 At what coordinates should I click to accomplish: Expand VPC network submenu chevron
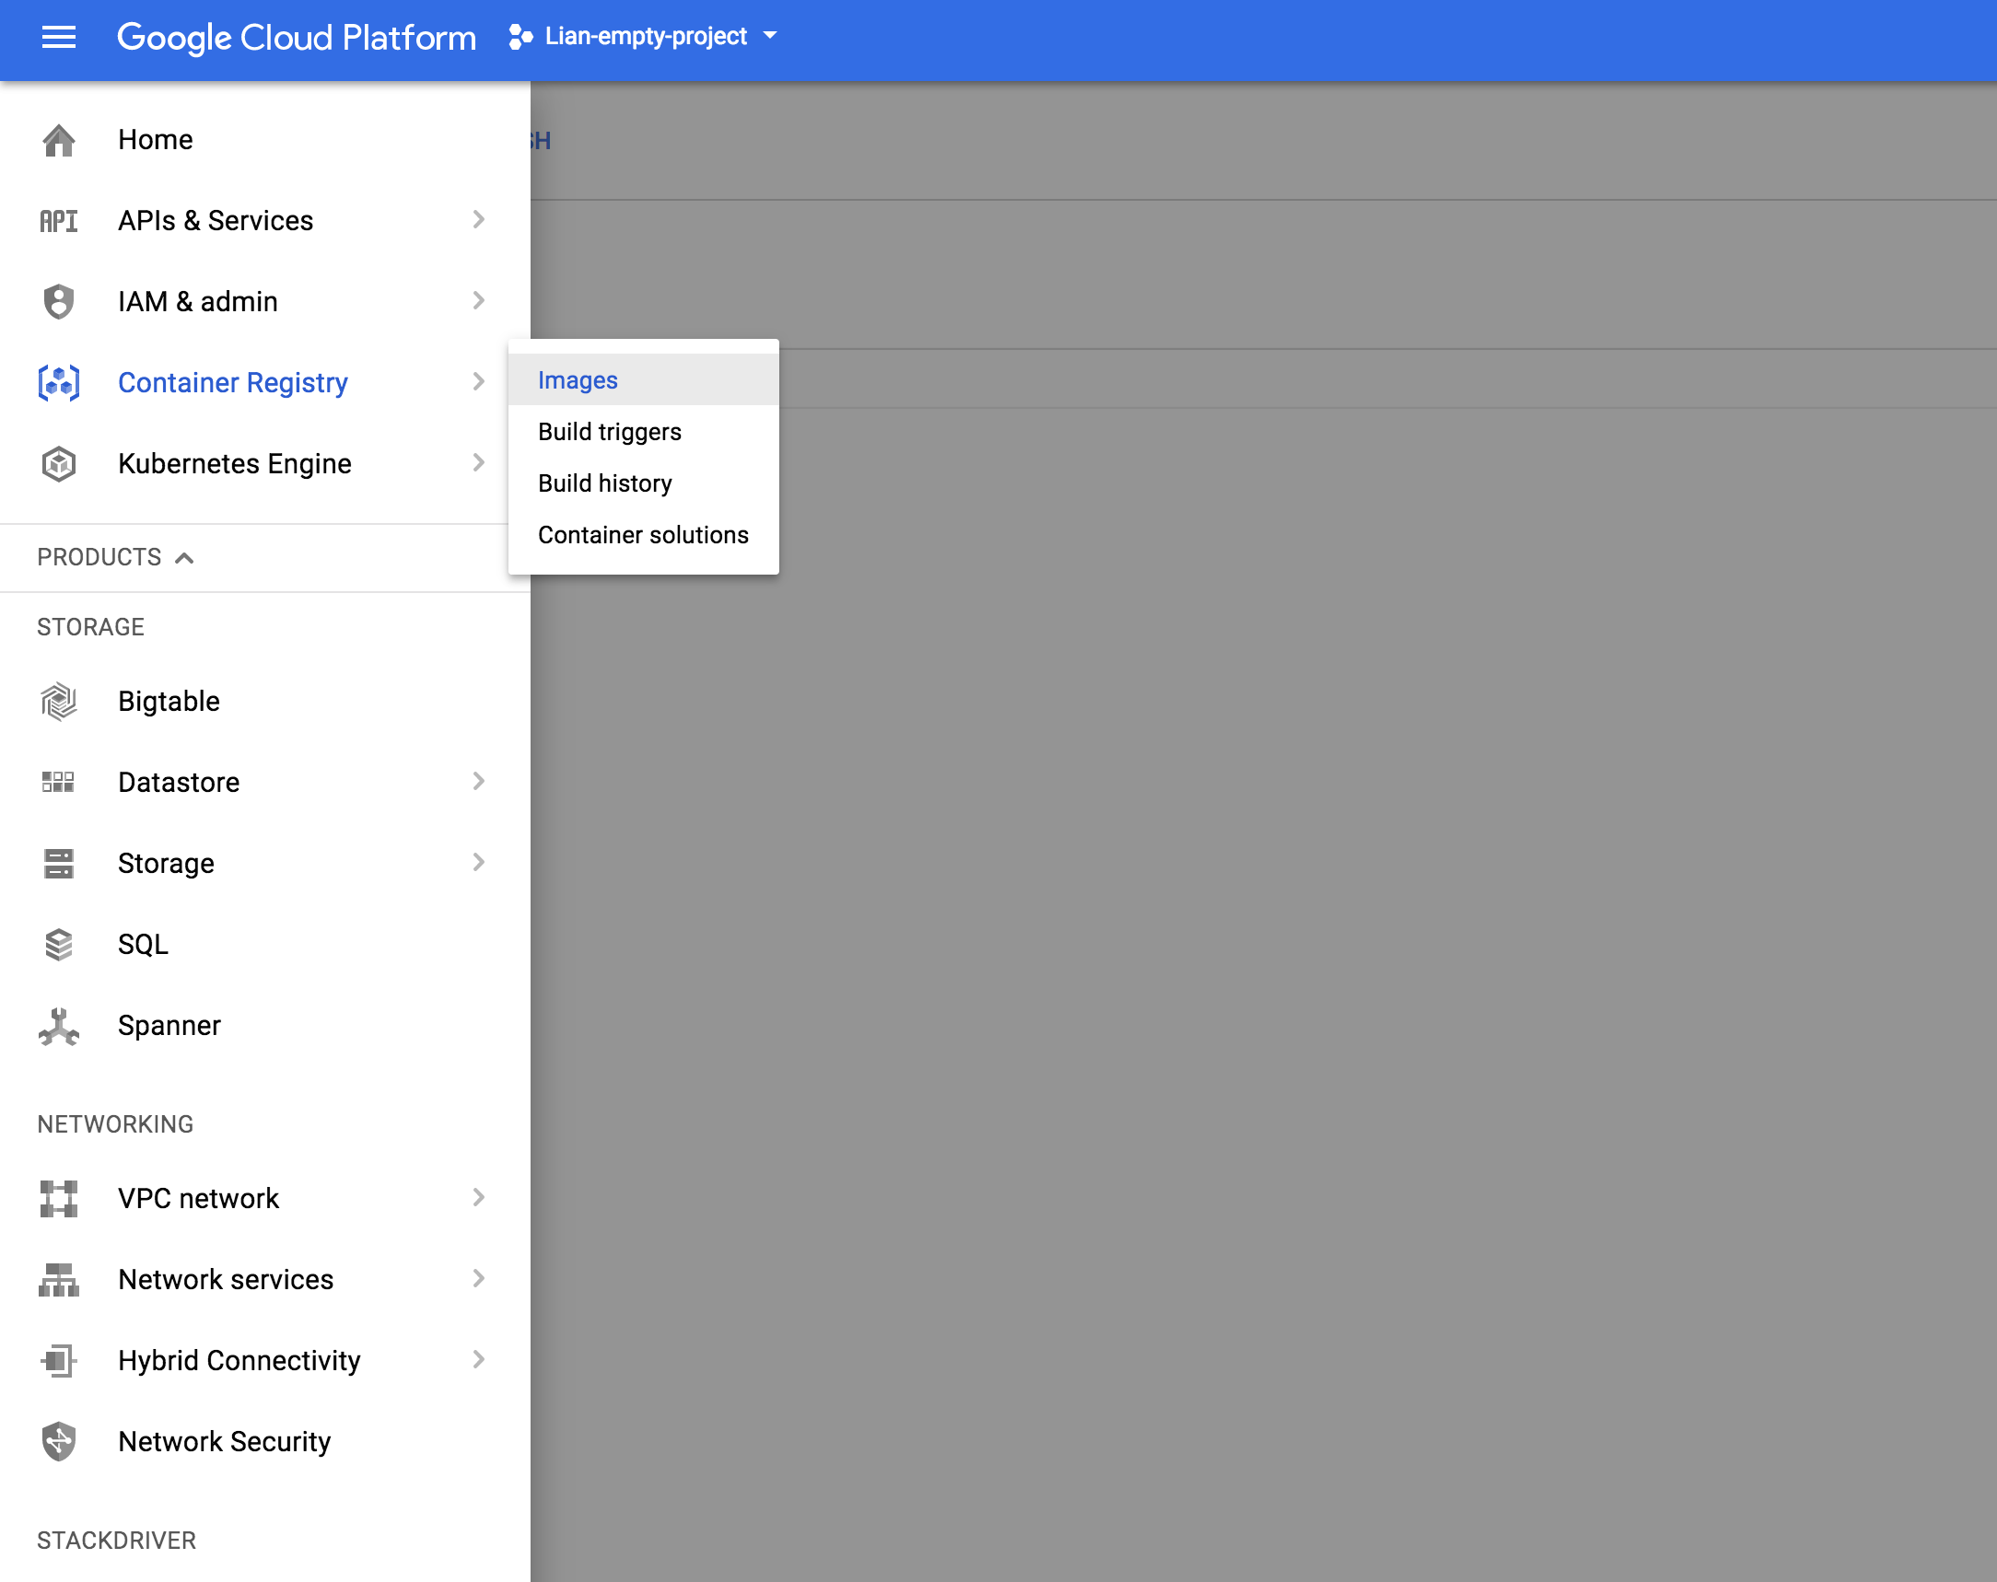478,1198
